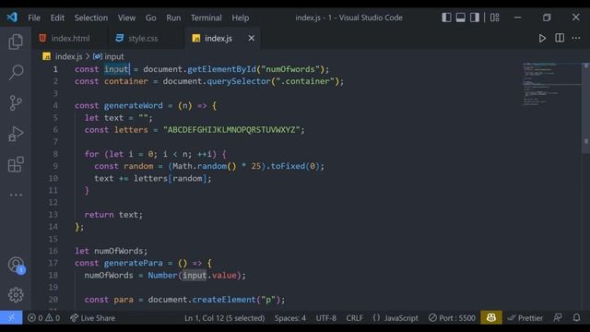Image resolution: width=590 pixels, height=332 pixels.
Task: Show errors and warnings count in status bar
Action: pos(43,317)
